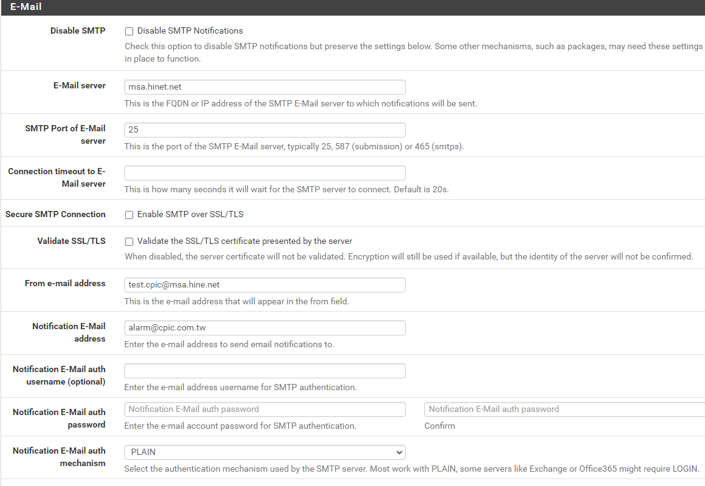
Task: Click the E-Mail server field containing msa.hinet.net
Action: tap(264, 87)
